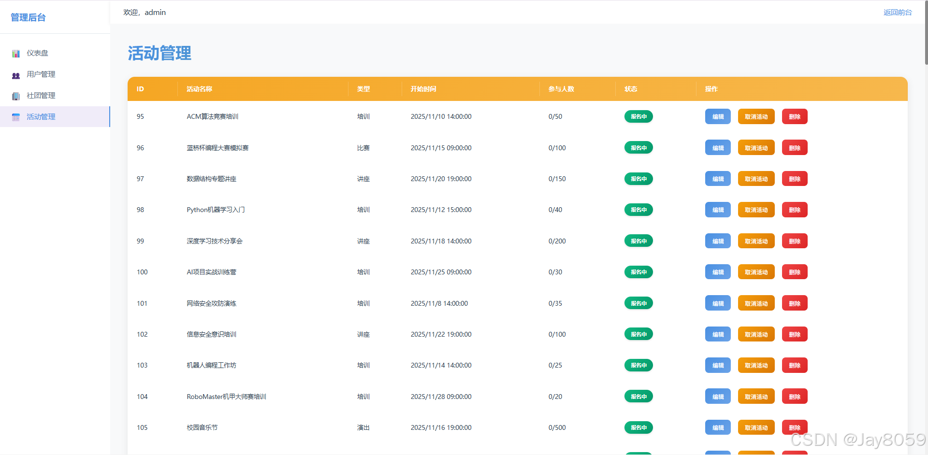
Task: Edit the 深度学习技术分享会 activity
Action: (x=718, y=241)
